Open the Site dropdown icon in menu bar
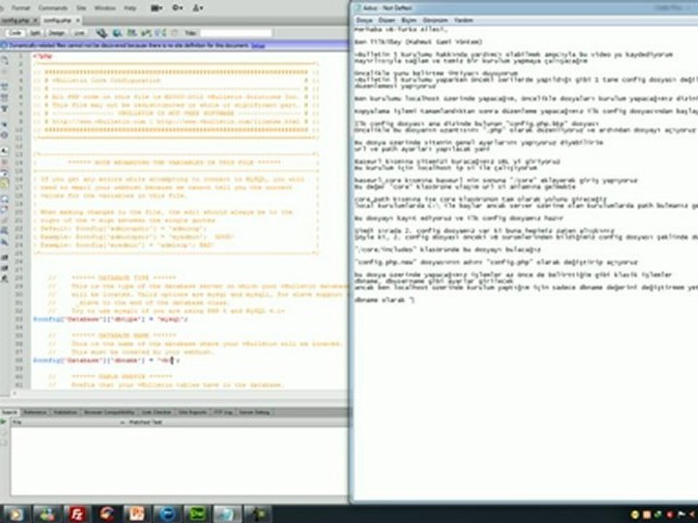The height and width of the screenshot is (523, 698). click(x=198, y=8)
